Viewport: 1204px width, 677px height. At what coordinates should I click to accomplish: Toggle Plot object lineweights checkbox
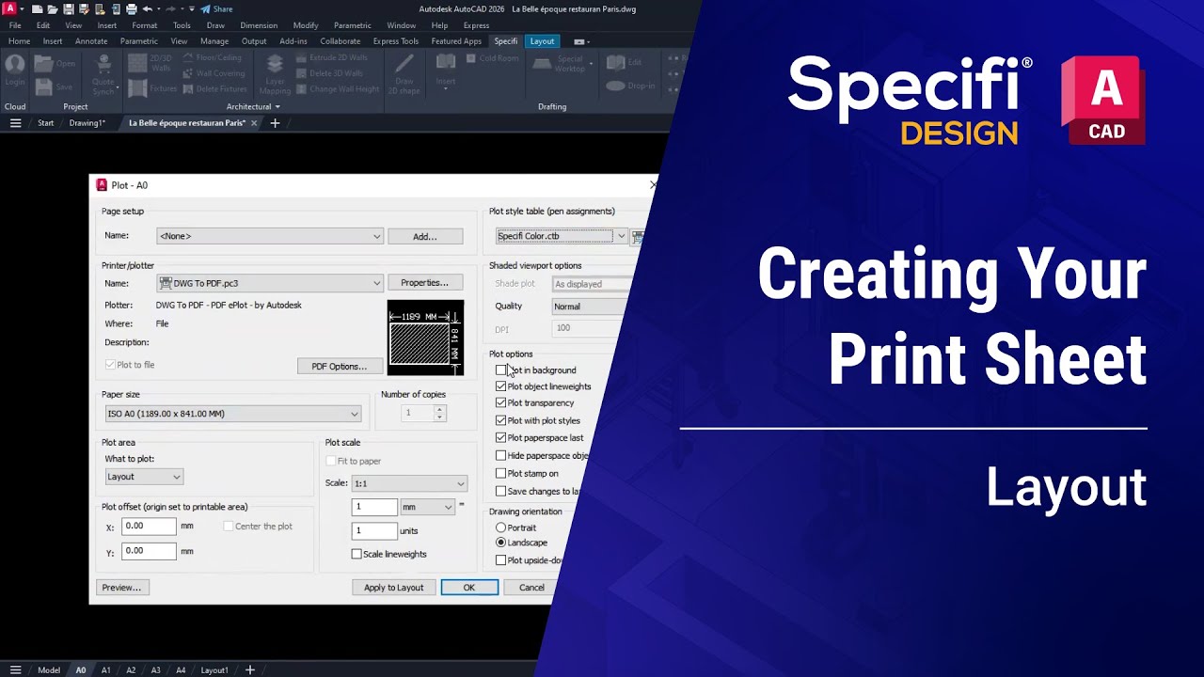pos(500,386)
